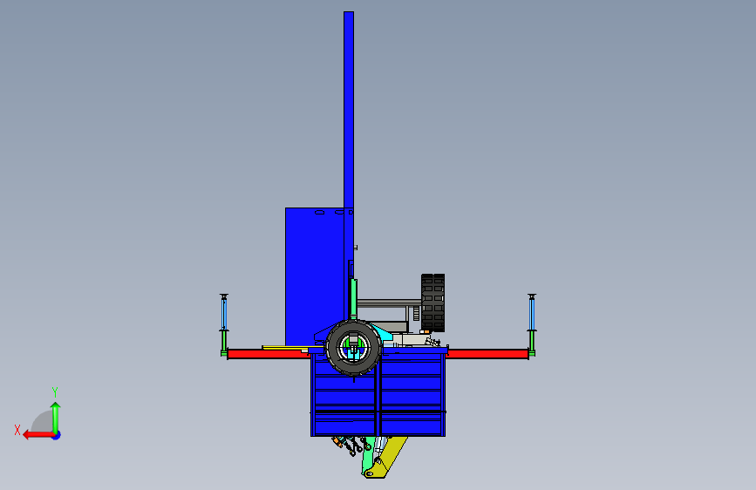
Task: Select the left outrigger support jack
Action: click(224, 325)
